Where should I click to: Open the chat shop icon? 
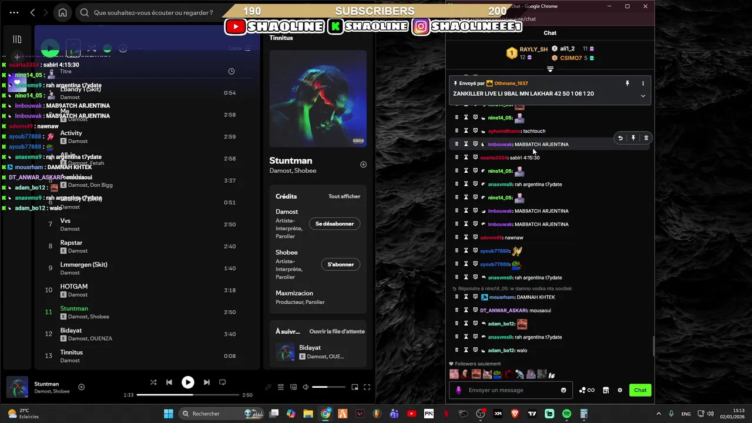coord(606,390)
